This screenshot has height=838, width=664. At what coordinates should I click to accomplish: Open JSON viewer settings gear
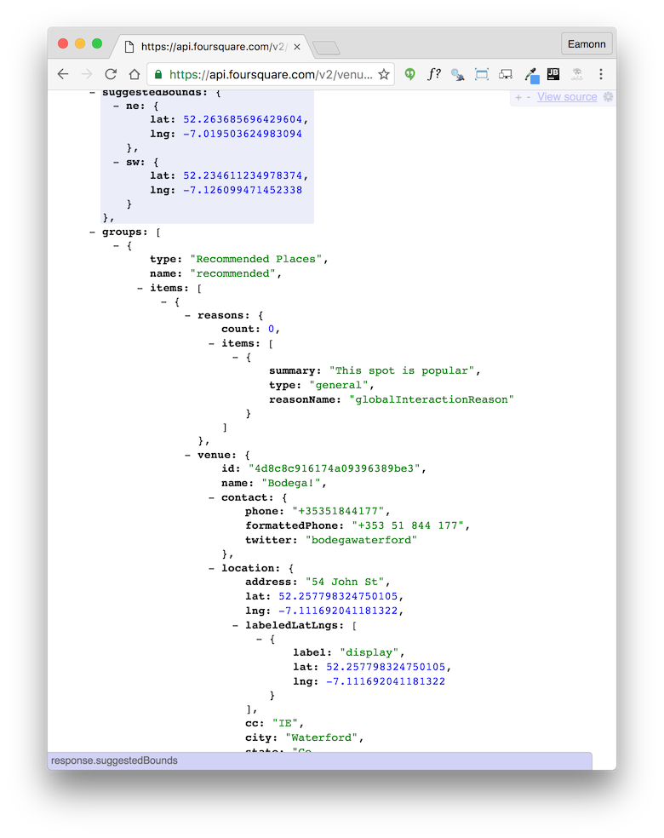(608, 97)
